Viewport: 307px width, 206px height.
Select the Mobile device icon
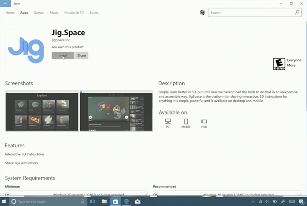[x=186, y=121]
